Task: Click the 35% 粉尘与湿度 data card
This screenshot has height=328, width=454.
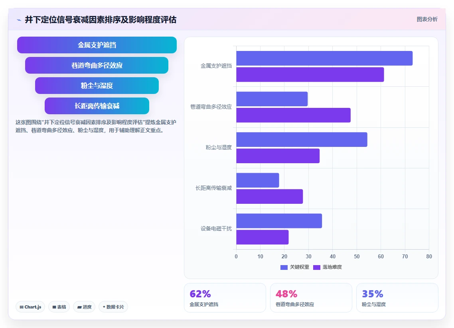Action: point(397,298)
